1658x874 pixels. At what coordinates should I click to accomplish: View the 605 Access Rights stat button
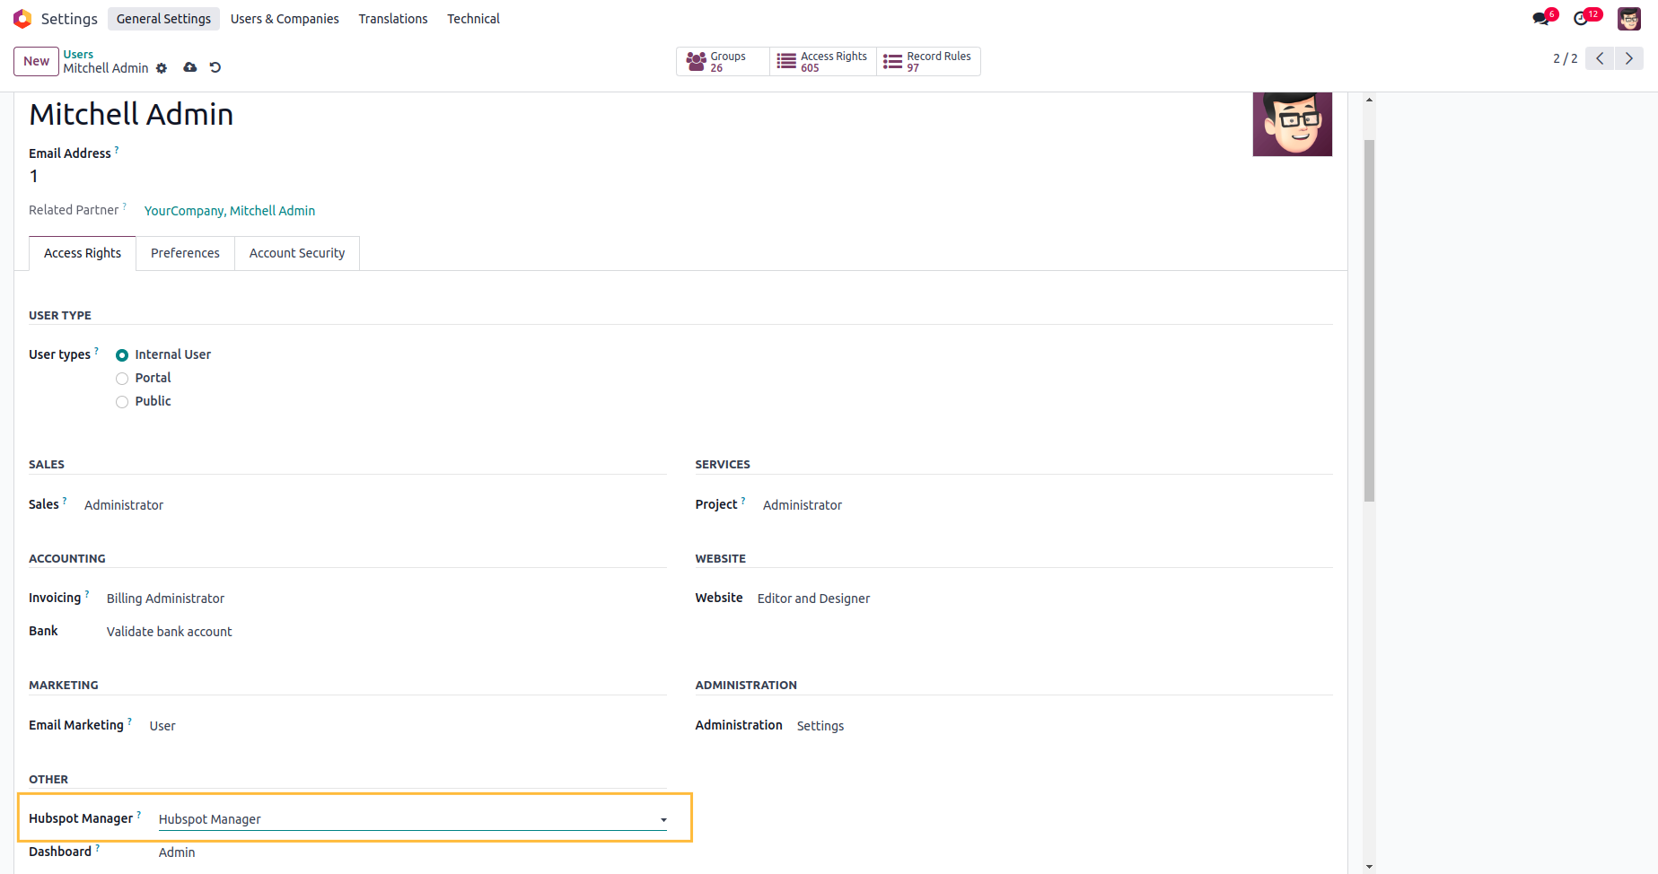pos(823,61)
